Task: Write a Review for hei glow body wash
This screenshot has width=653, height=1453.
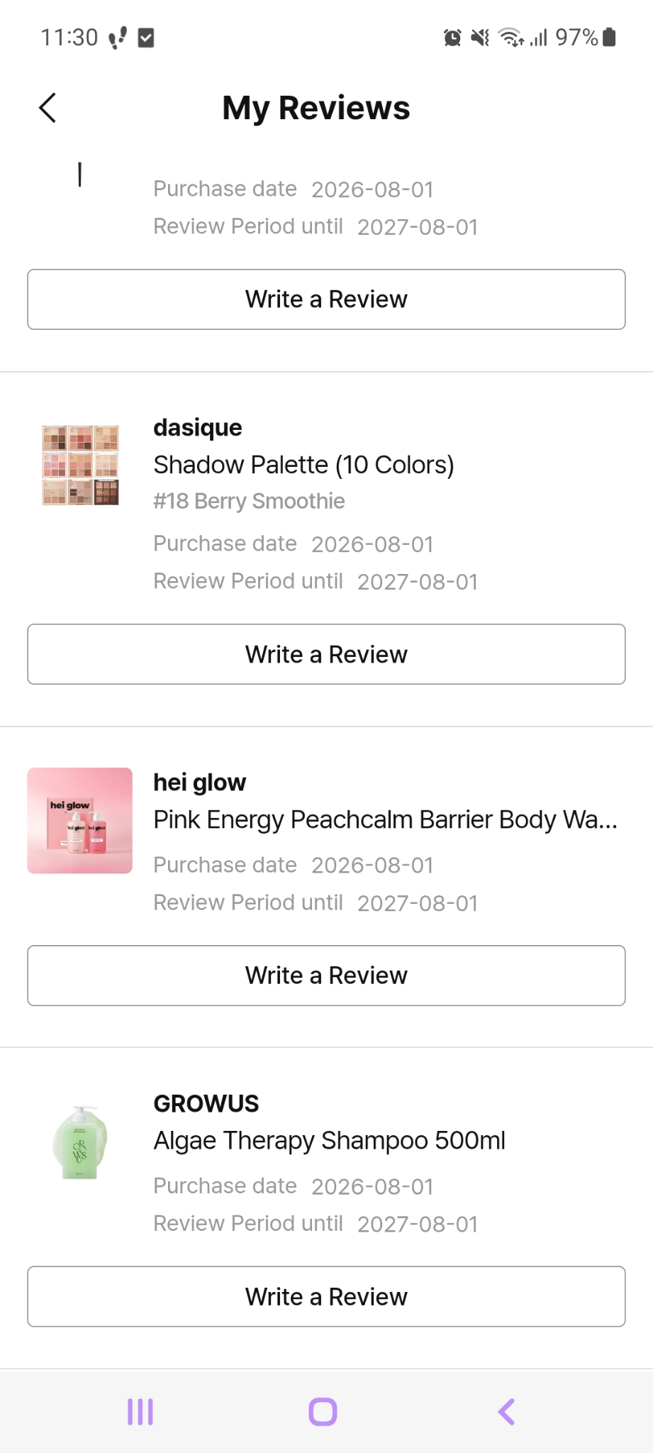Action: (326, 976)
